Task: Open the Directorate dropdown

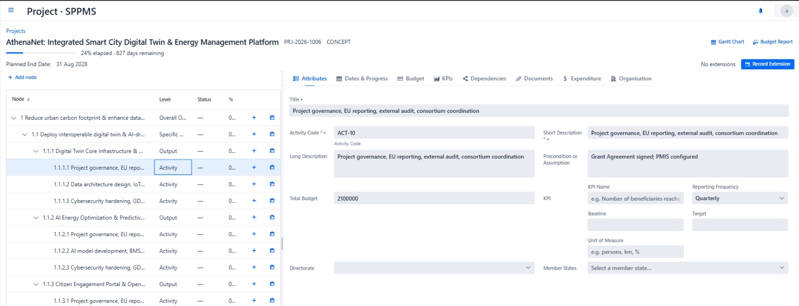Action: coord(434,268)
